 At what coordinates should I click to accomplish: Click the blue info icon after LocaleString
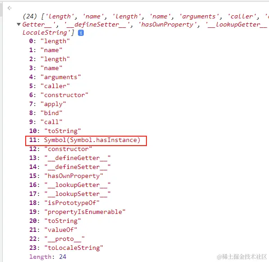coord(81,33)
